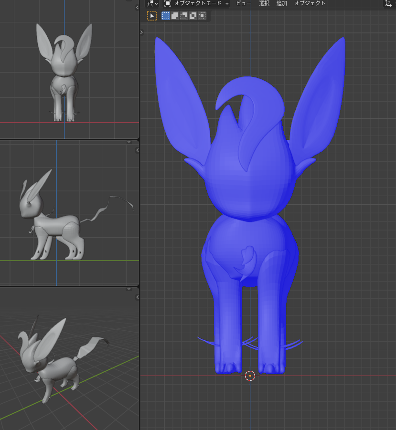The image size is (396, 430).
Task: Set selection mode to extend selection
Action: (x=175, y=16)
